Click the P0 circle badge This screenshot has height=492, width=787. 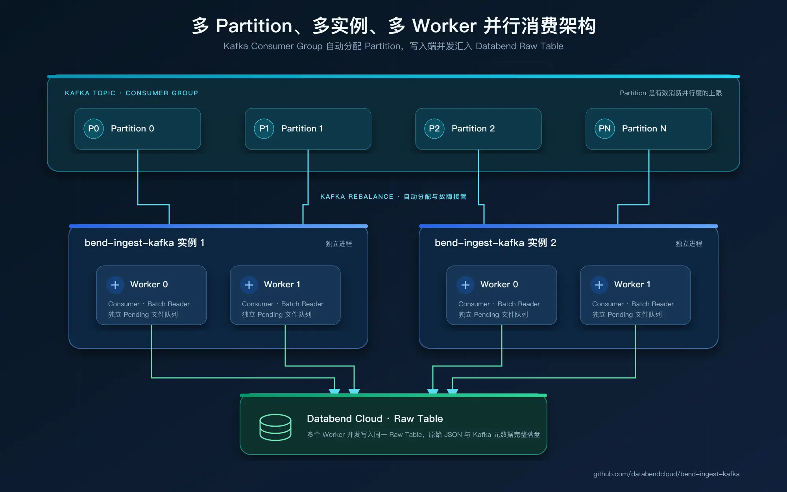94,129
